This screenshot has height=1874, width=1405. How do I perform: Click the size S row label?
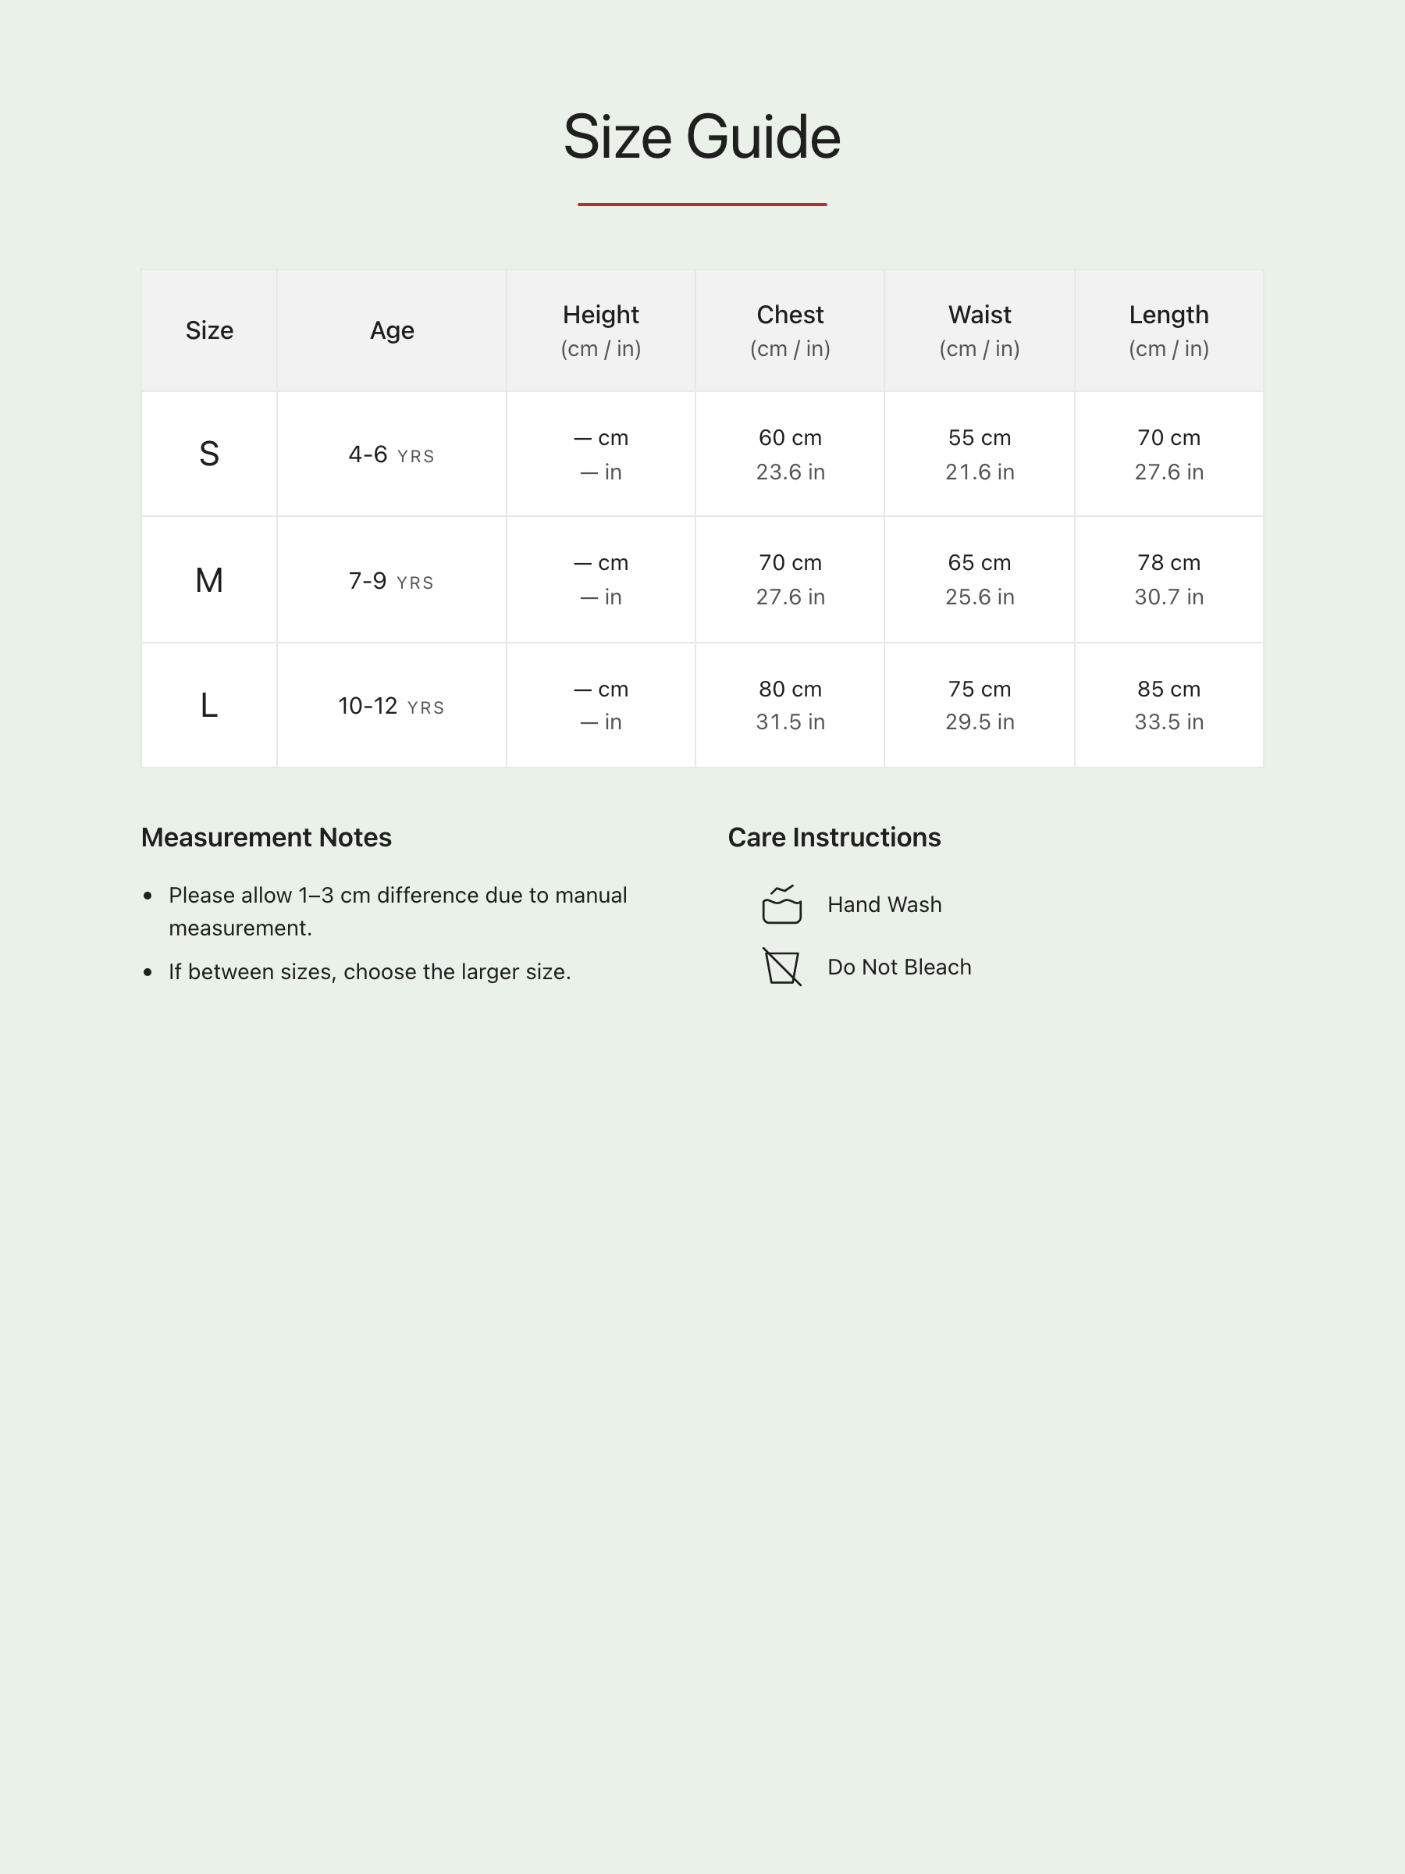pos(209,454)
